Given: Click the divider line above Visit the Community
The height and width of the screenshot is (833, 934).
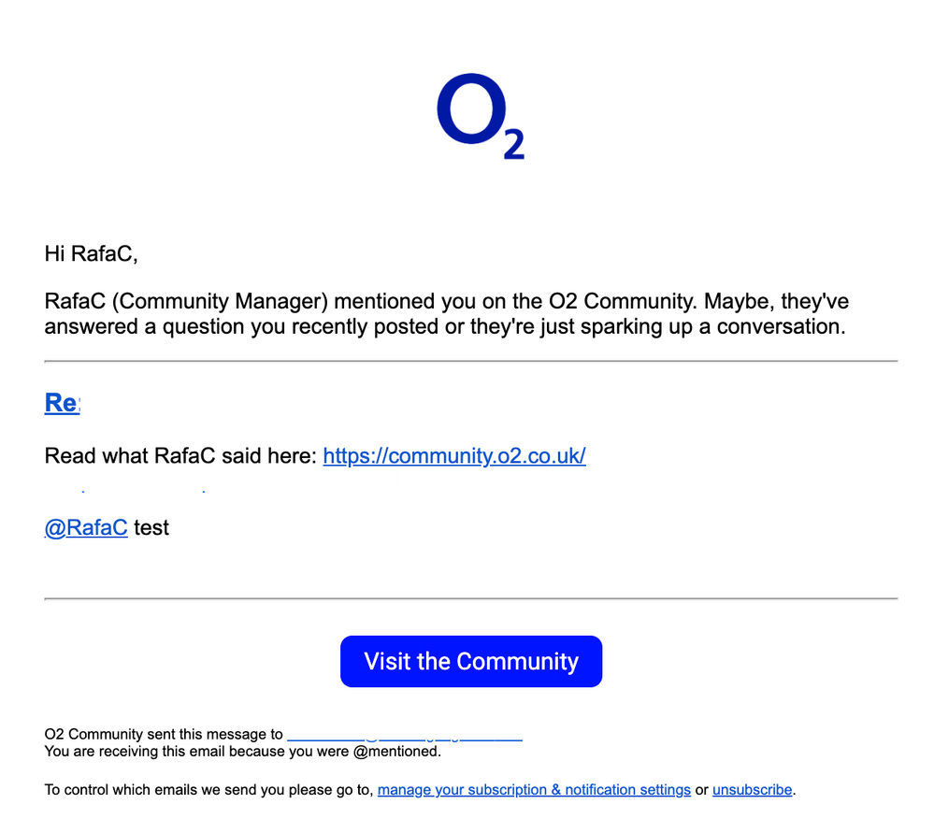Looking at the screenshot, I should tap(470, 598).
